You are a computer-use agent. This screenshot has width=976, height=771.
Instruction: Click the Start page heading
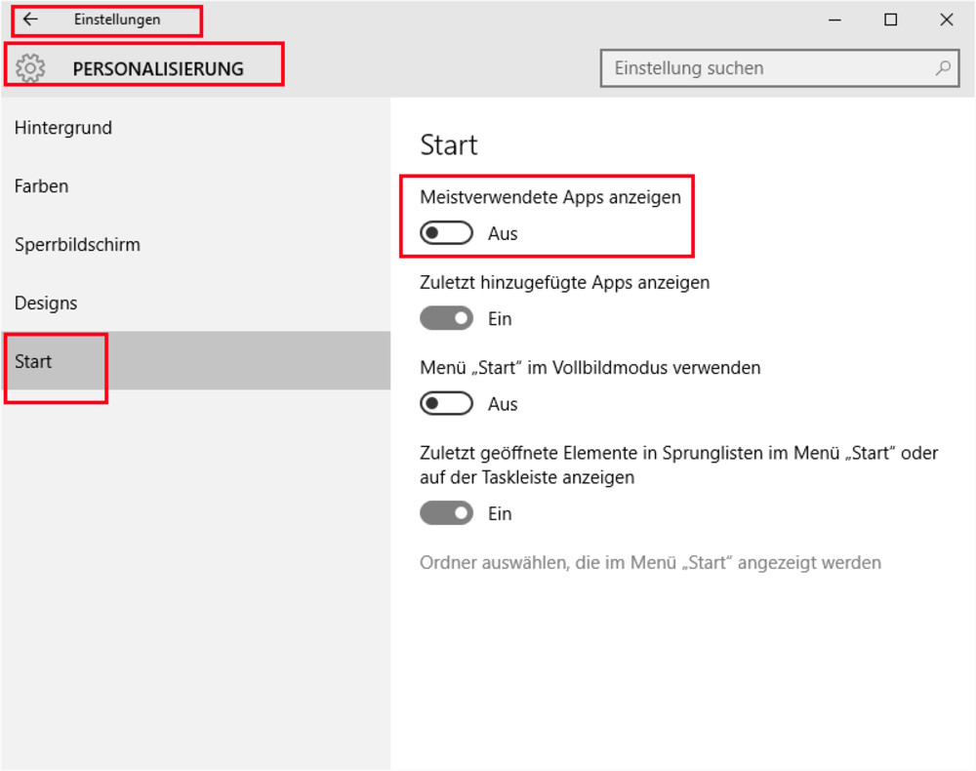[448, 144]
